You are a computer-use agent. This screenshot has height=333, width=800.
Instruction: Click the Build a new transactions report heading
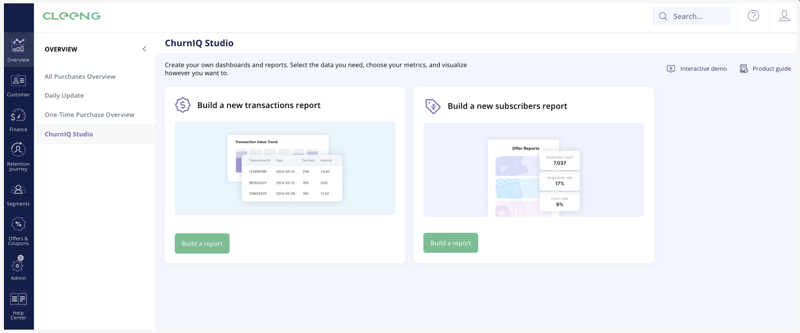click(x=259, y=105)
